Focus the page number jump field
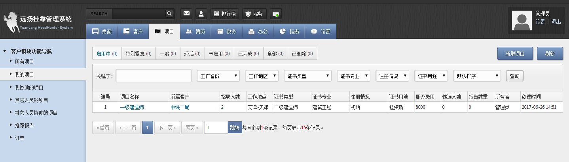The width and height of the screenshot is (569, 162). [x=216, y=128]
